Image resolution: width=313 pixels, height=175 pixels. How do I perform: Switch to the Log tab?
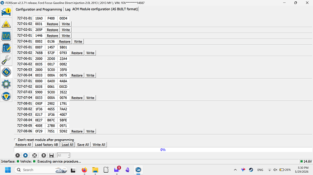[x=68, y=9]
